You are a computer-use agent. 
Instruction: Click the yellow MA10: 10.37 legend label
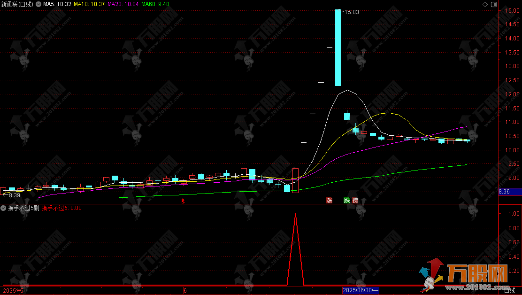[89, 4]
